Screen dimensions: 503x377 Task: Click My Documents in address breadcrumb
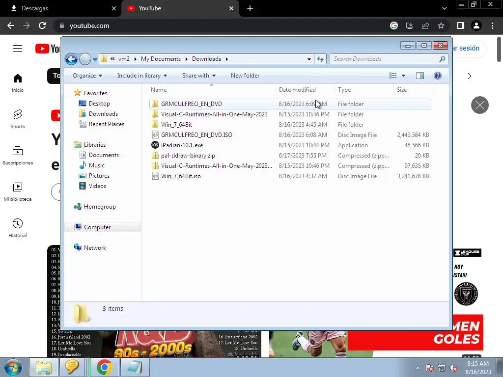click(x=161, y=59)
